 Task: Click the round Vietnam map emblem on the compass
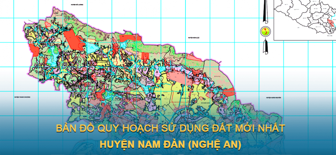tap(265, 31)
